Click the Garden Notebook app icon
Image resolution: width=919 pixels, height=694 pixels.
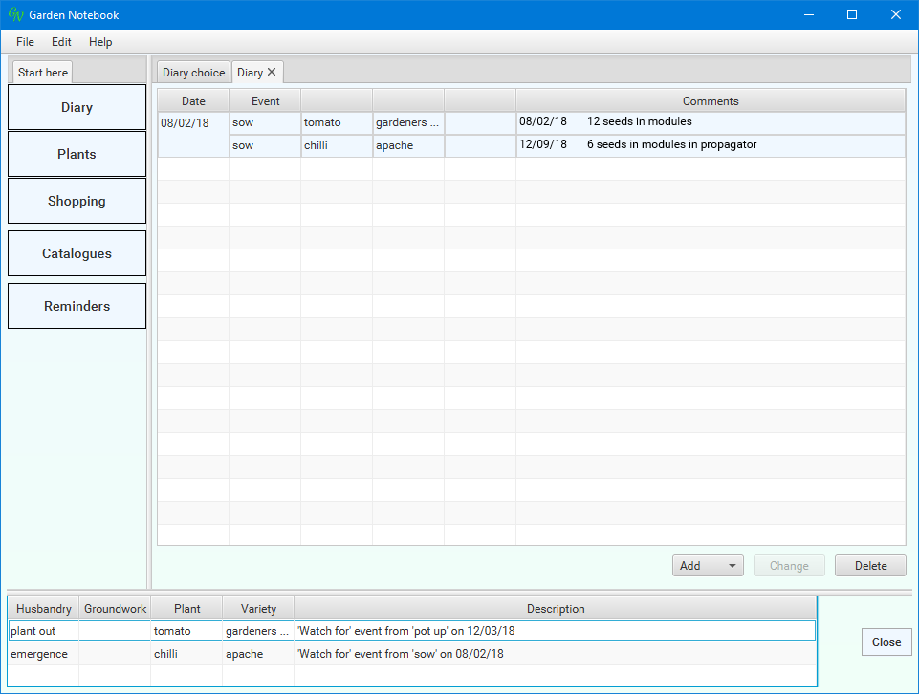click(x=15, y=14)
